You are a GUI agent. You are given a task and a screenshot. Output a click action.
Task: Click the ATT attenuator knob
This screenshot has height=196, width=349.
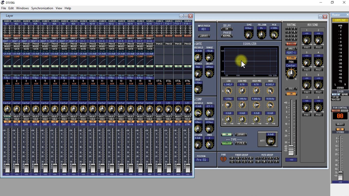(x=271, y=141)
